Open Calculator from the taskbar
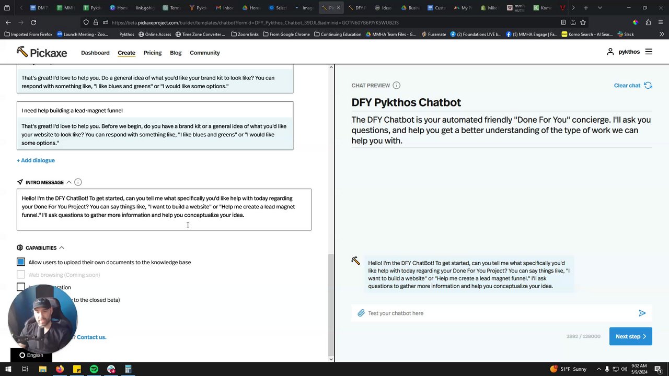This screenshot has width=669, height=376. tap(128, 369)
